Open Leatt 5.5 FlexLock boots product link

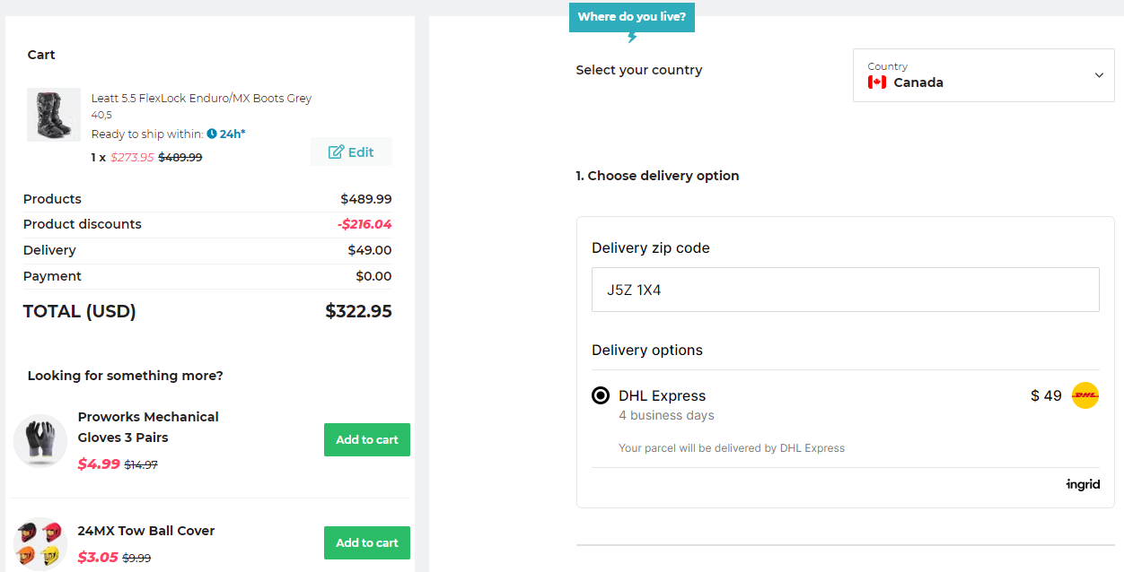pyautogui.click(x=201, y=98)
